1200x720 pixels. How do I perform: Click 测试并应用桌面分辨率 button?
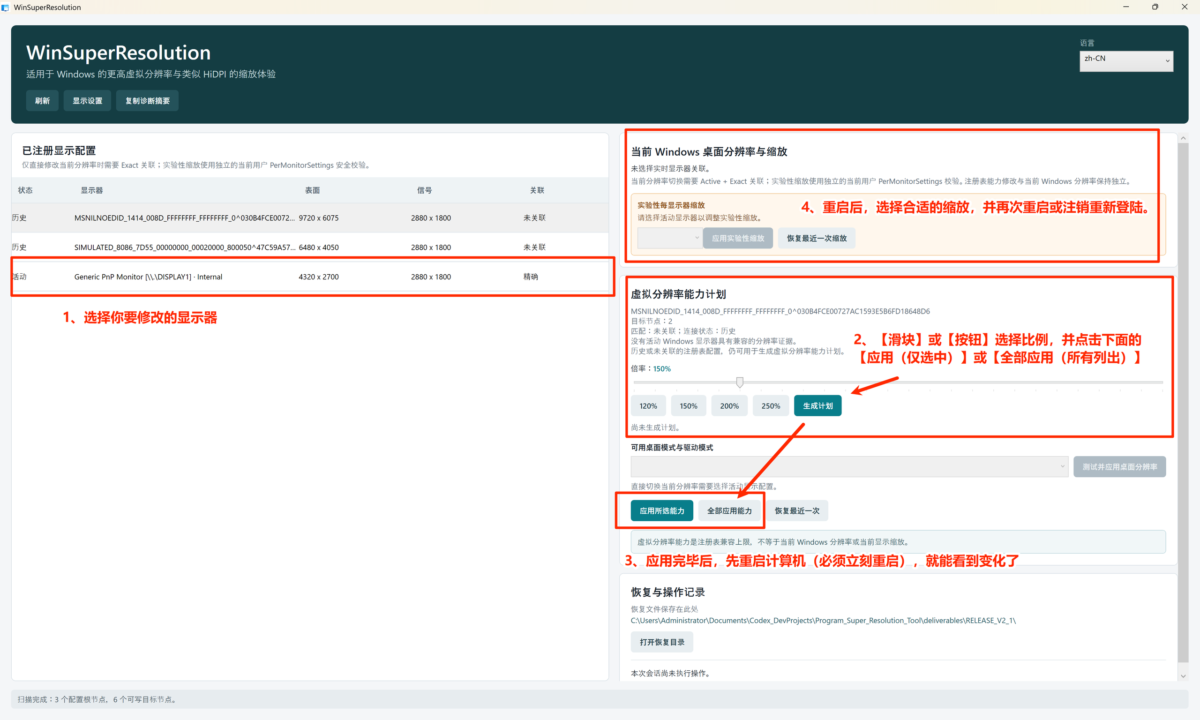[x=1119, y=466]
